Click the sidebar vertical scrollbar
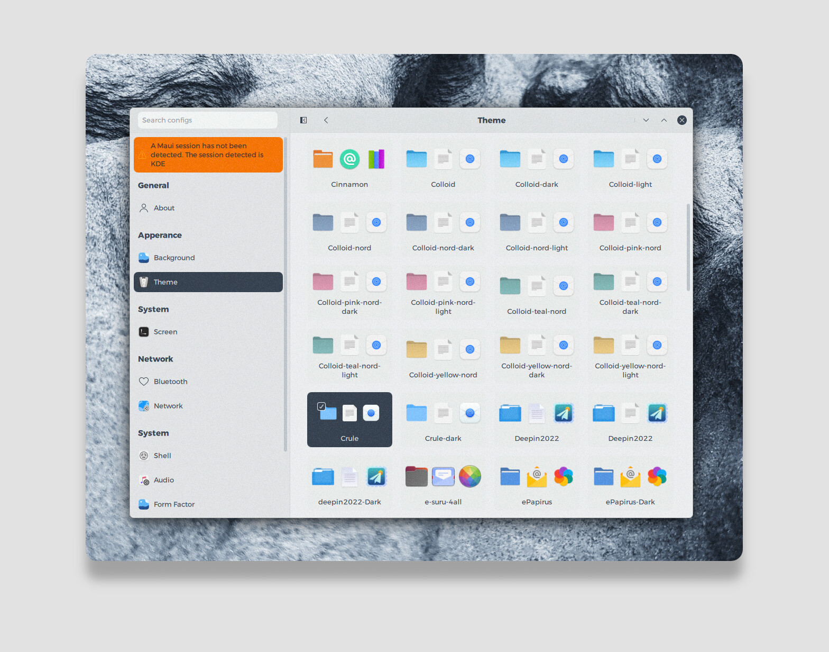 [285, 294]
